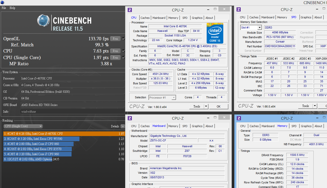Toggle the checkbox next to the OpenGL Run button

click(x=124, y=39)
